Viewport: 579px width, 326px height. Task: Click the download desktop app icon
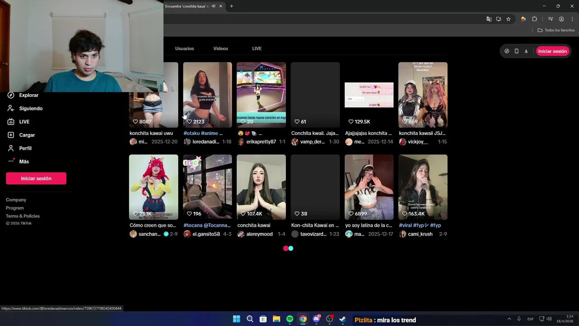click(x=526, y=51)
